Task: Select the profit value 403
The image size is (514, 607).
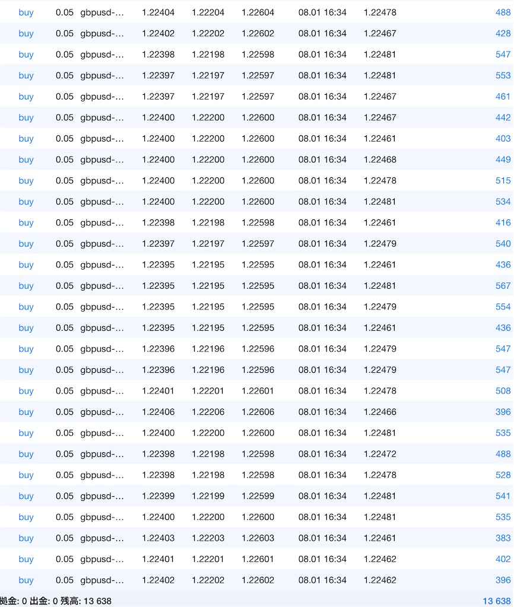Action: click(503, 139)
